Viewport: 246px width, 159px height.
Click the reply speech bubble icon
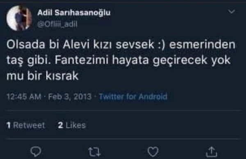point(36,152)
